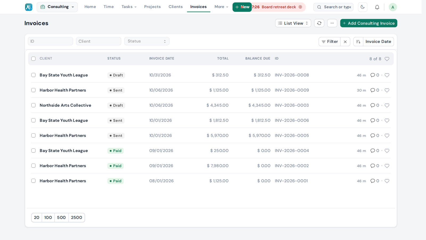Click the green New button

tap(242, 7)
